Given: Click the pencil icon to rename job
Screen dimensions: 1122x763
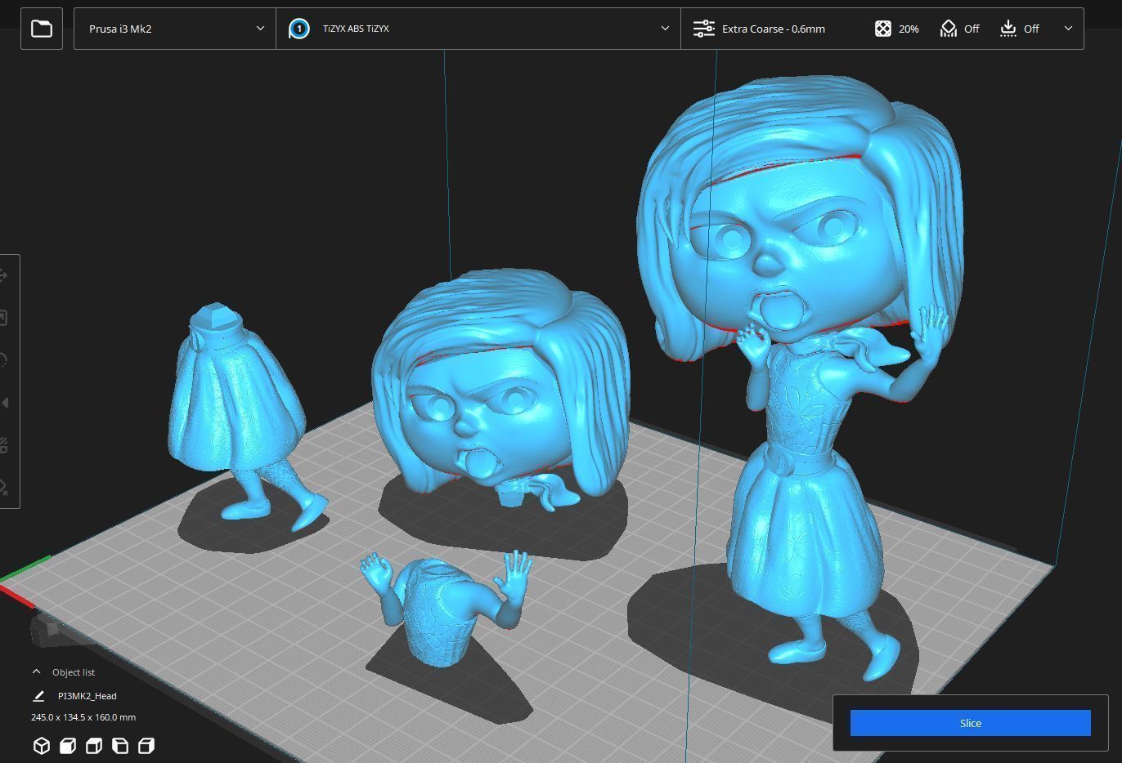Looking at the screenshot, I should (38, 696).
